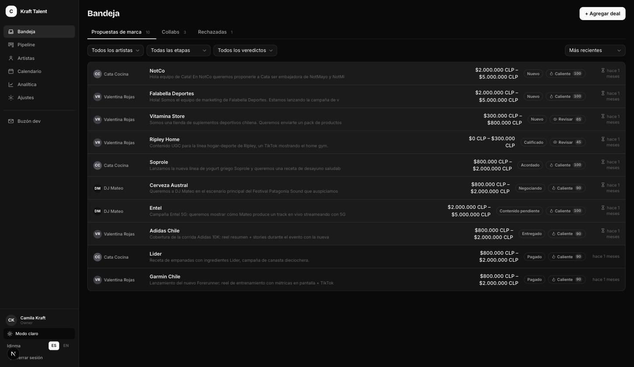Viewport: 634px width, 367px height.
Task: Switch language to ES
Action: pos(54,346)
